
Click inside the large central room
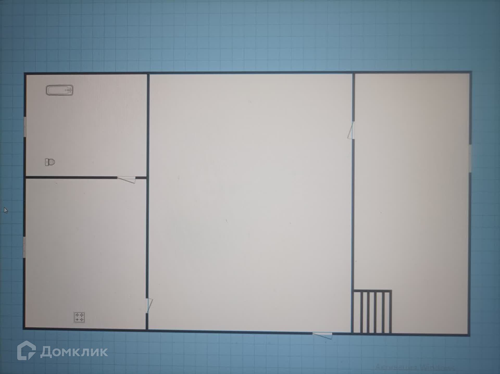[x=250, y=203]
